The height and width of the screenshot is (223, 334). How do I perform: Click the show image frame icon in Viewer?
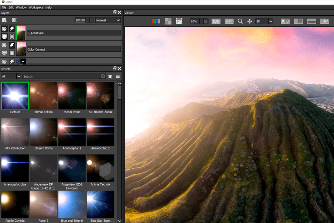179,21
